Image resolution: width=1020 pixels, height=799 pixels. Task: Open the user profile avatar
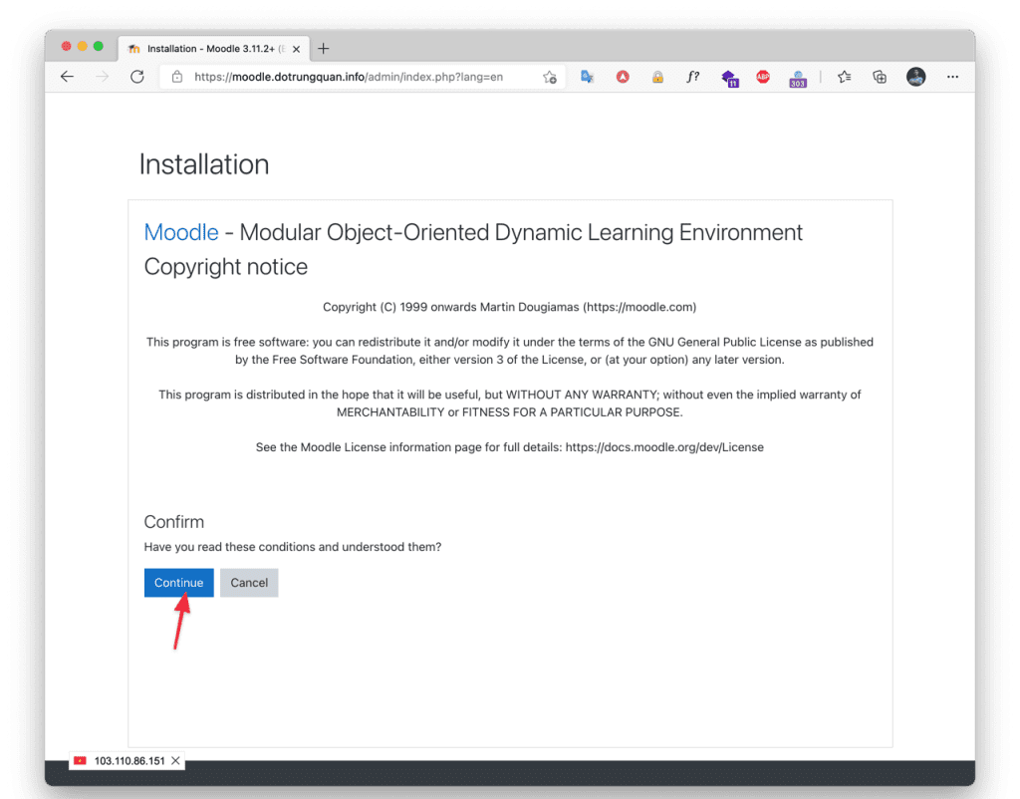(x=915, y=77)
